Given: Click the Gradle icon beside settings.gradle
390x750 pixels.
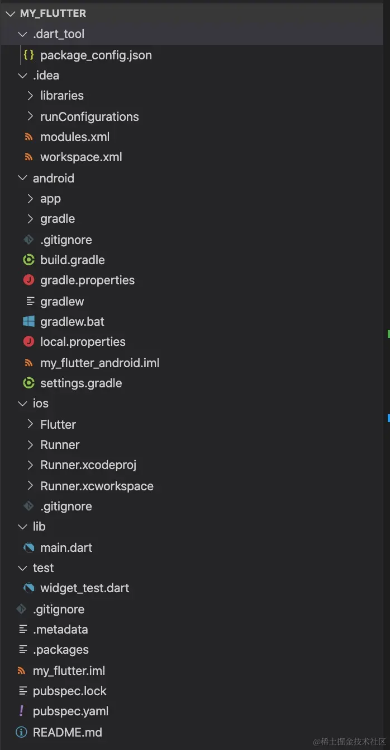Looking at the screenshot, I should (28, 383).
